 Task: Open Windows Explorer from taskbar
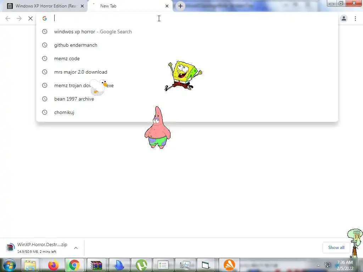pos(30,265)
